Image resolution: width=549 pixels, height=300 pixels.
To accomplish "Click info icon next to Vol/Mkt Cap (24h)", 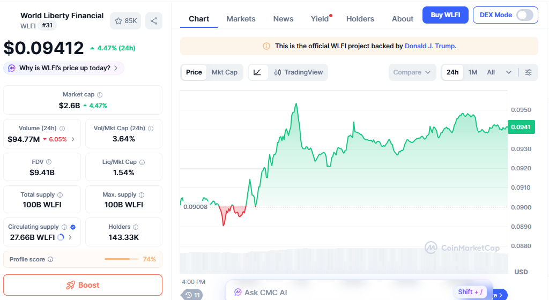I will 151,129.
